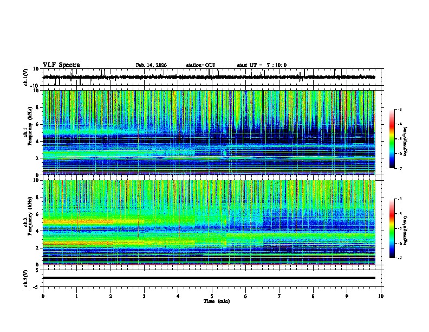Screen dimensions: 429x332
Task: Click time axis tick label "2"
Action: point(110,296)
